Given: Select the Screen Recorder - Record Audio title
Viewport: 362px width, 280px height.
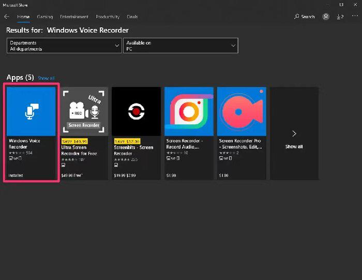Looking at the screenshot, I should click(185, 144).
